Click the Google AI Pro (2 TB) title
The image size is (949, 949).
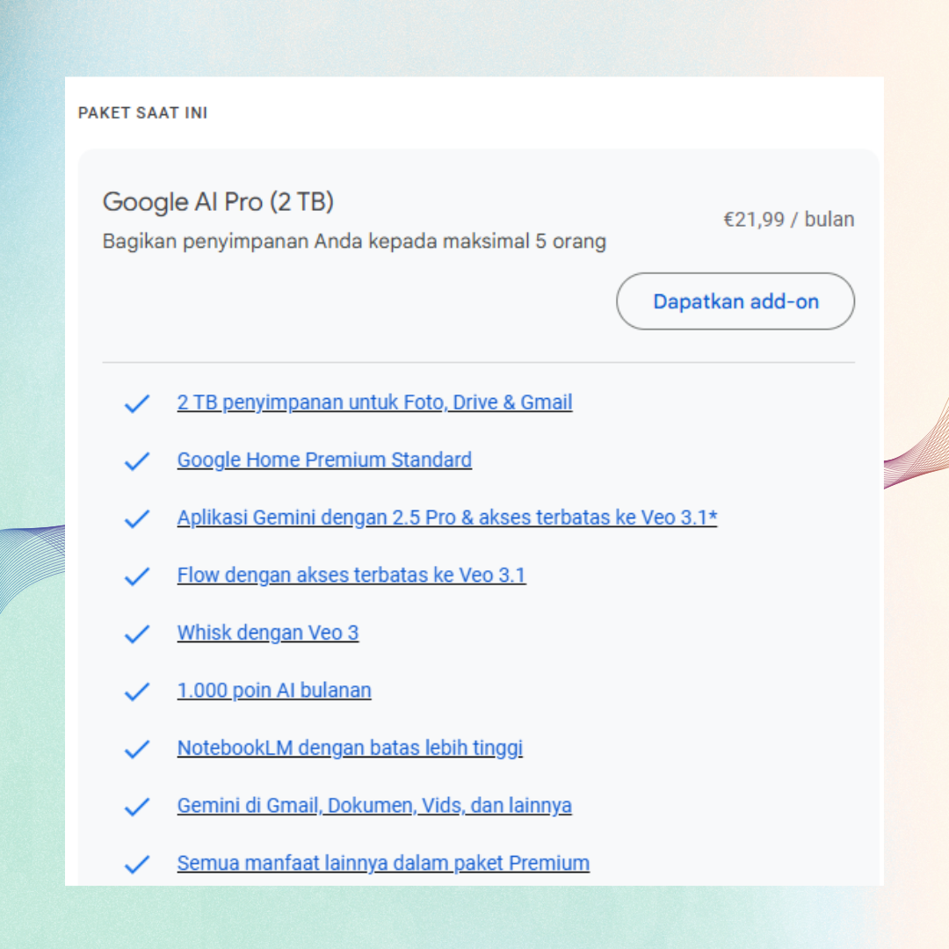pyautogui.click(x=218, y=202)
